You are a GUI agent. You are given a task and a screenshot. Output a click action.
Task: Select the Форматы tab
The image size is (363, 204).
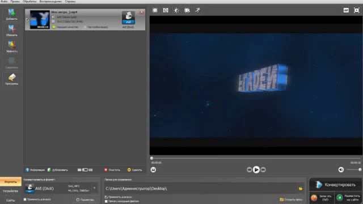tap(11, 182)
